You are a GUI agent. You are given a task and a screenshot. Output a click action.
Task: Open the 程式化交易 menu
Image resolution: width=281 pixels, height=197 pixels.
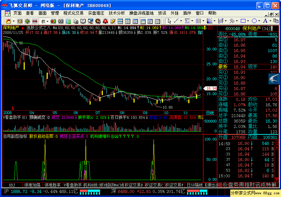pos(73,13)
